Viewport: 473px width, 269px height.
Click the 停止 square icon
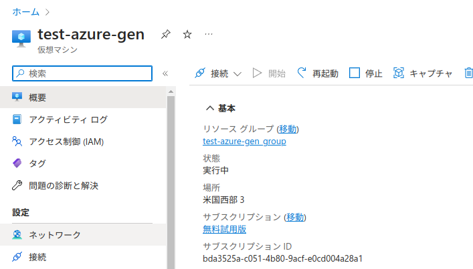point(355,73)
